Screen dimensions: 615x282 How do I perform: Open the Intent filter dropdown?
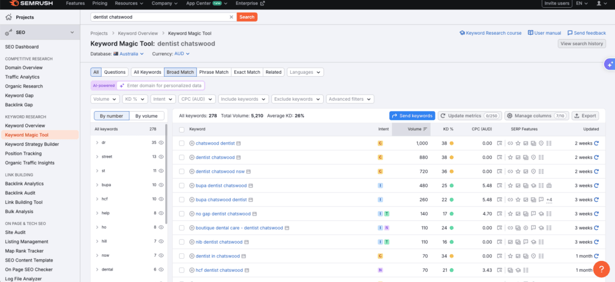[x=163, y=99]
